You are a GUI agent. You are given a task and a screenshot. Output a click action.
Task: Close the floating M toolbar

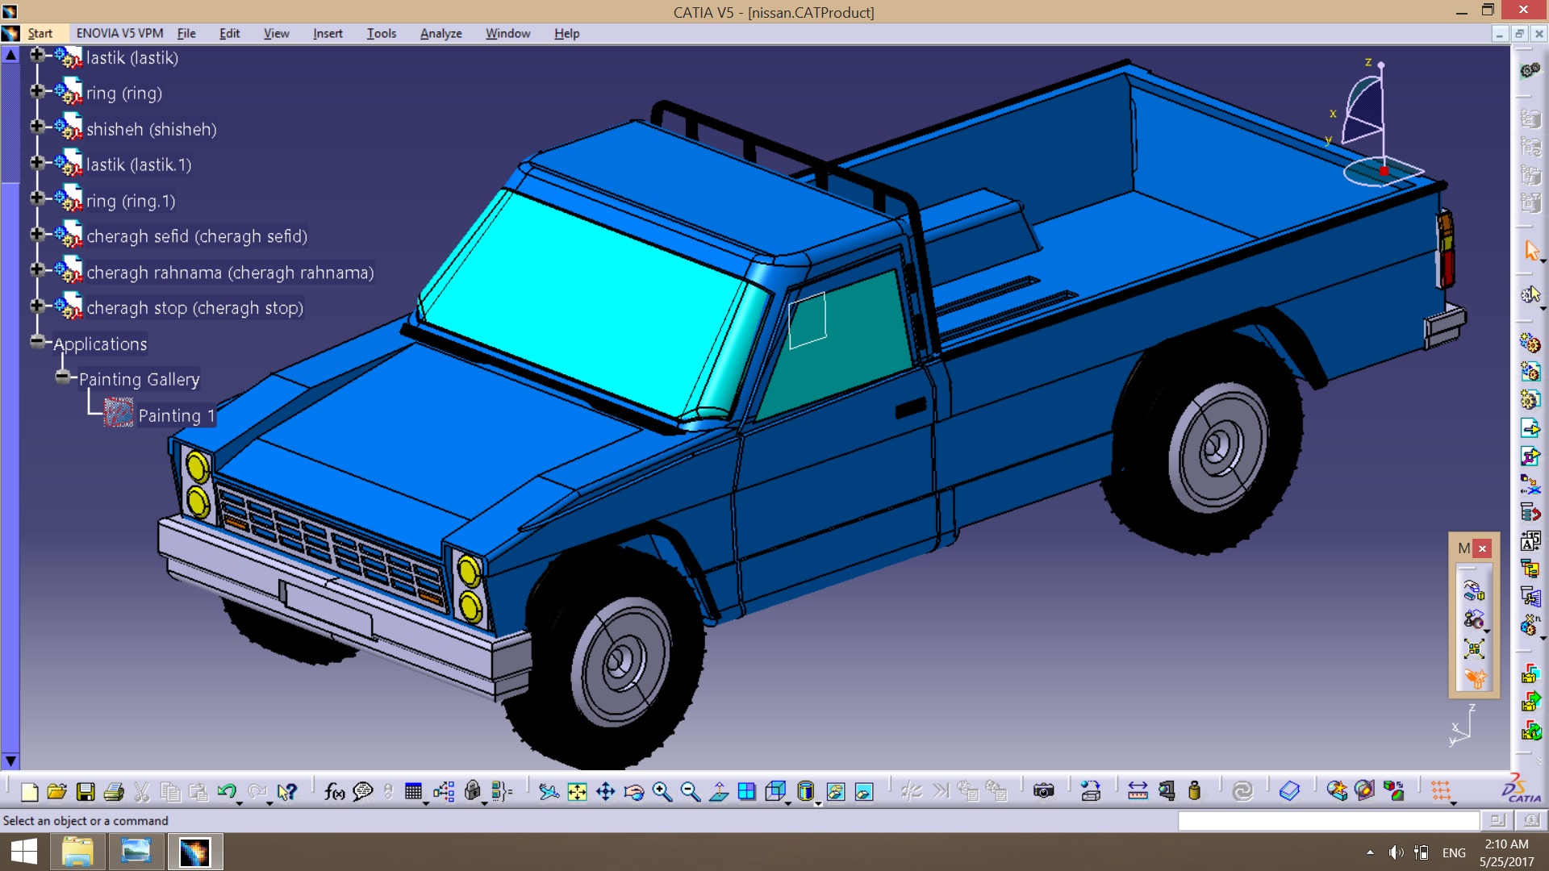tap(1482, 548)
